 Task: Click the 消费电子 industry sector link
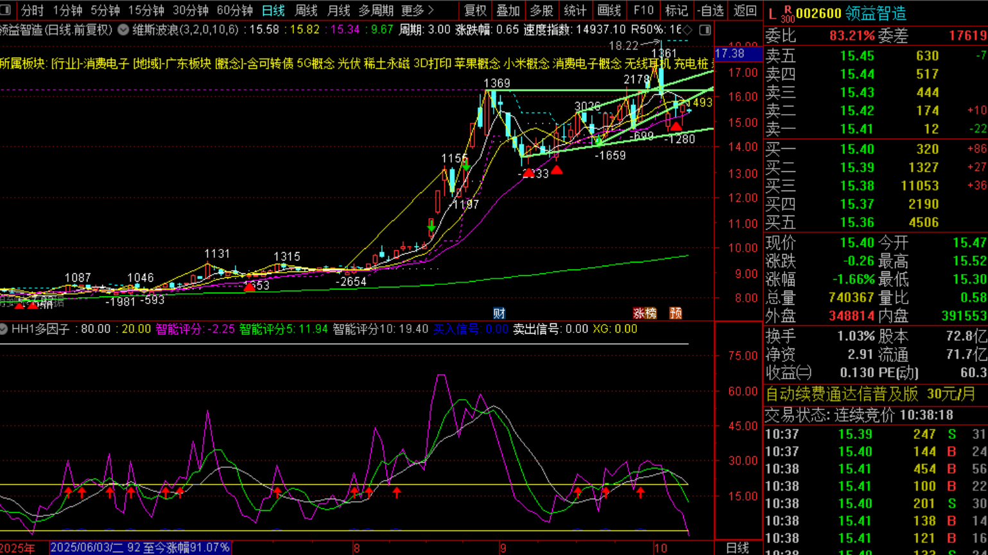[106, 63]
